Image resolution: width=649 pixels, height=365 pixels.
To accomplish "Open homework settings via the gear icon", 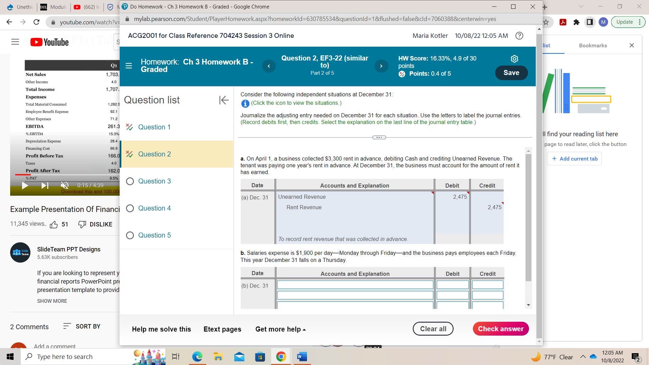I will (x=514, y=58).
